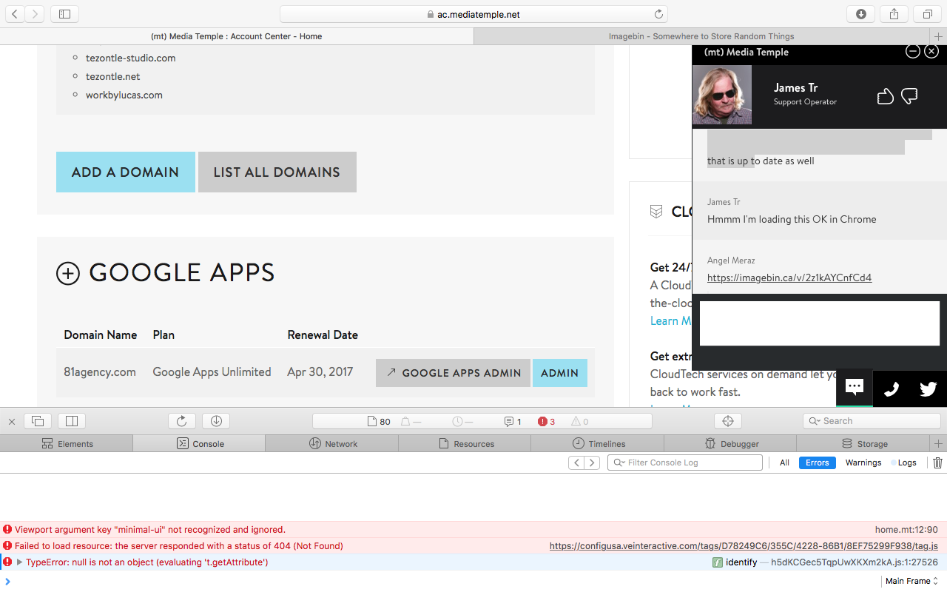Click the chat message input box

click(x=820, y=323)
